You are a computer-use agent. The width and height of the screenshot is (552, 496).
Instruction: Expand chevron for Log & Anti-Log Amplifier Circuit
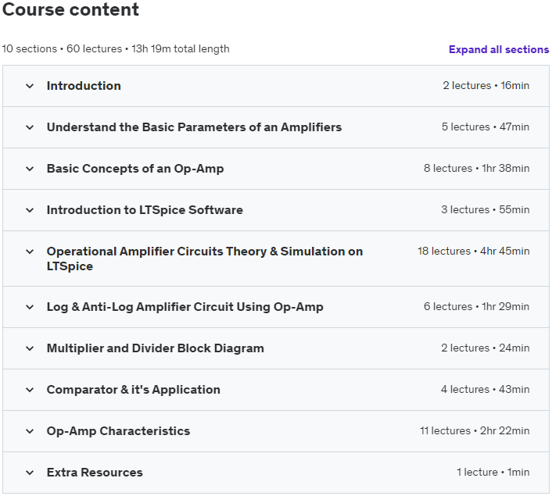(x=30, y=307)
